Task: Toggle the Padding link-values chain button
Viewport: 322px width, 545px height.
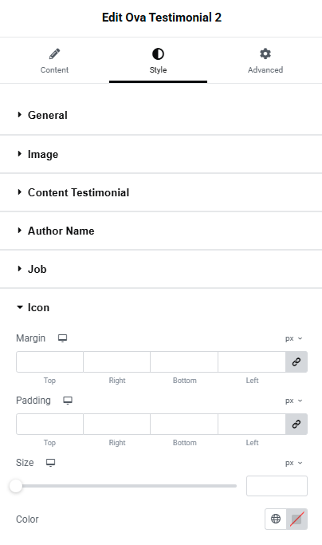Action: pos(296,424)
